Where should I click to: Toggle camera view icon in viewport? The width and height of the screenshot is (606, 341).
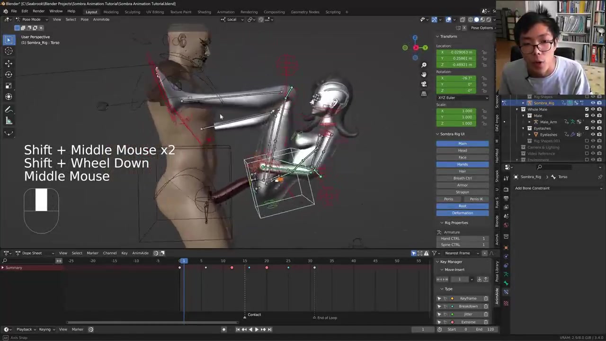point(424,84)
